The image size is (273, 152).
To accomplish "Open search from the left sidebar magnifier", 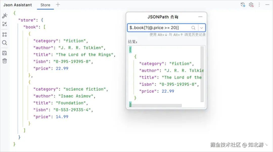I will click(4, 42).
